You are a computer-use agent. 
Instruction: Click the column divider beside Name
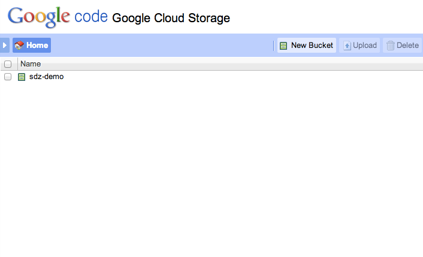pyautogui.click(x=17, y=64)
